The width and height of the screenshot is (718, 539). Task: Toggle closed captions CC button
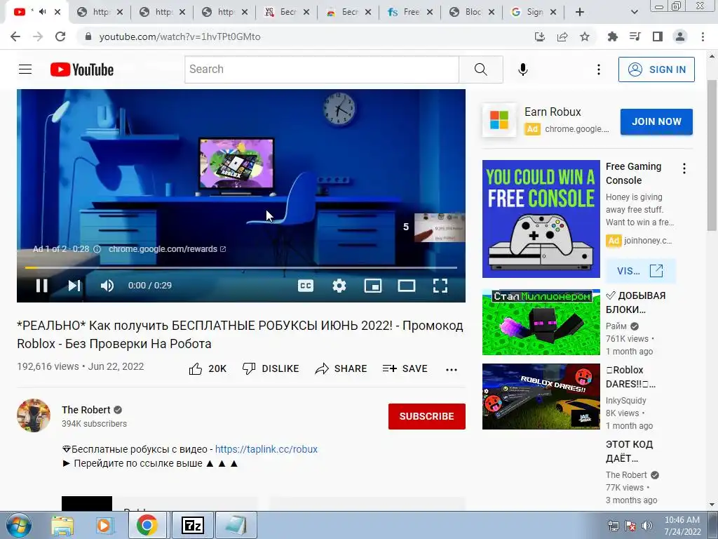306,286
